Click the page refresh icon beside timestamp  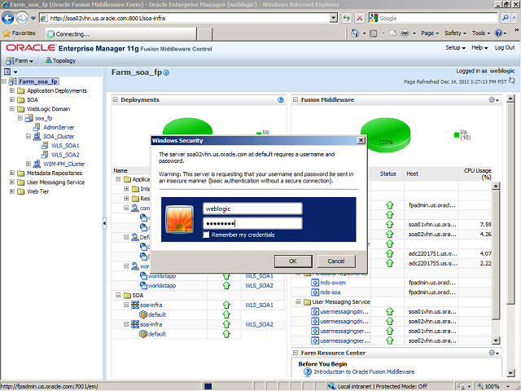click(x=512, y=82)
